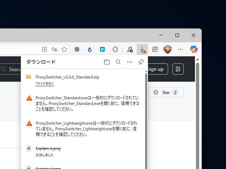Click the Explain 2.png file icon
Screen dimensions: 226x169
pos(29,148)
